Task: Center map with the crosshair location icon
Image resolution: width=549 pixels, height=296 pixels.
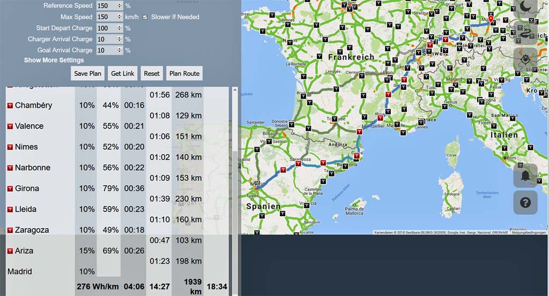Action: click(525, 59)
